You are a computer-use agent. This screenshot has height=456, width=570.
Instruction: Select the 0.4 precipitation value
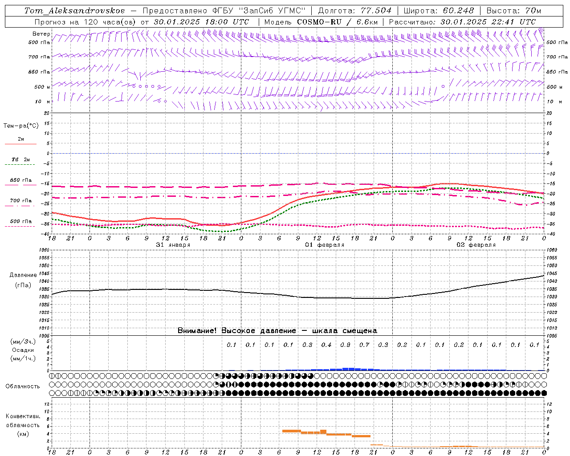tap(326, 345)
